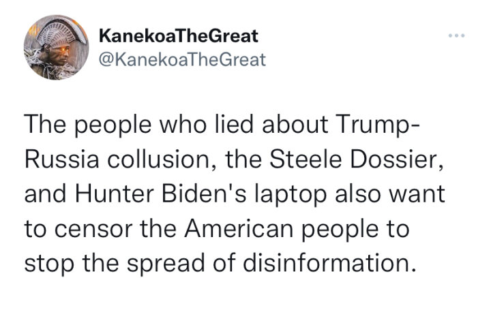The height and width of the screenshot is (310, 491).
Task: Click "Russia collusion" in the tweet
Action: pyautogui.click(x=117, y=159)
